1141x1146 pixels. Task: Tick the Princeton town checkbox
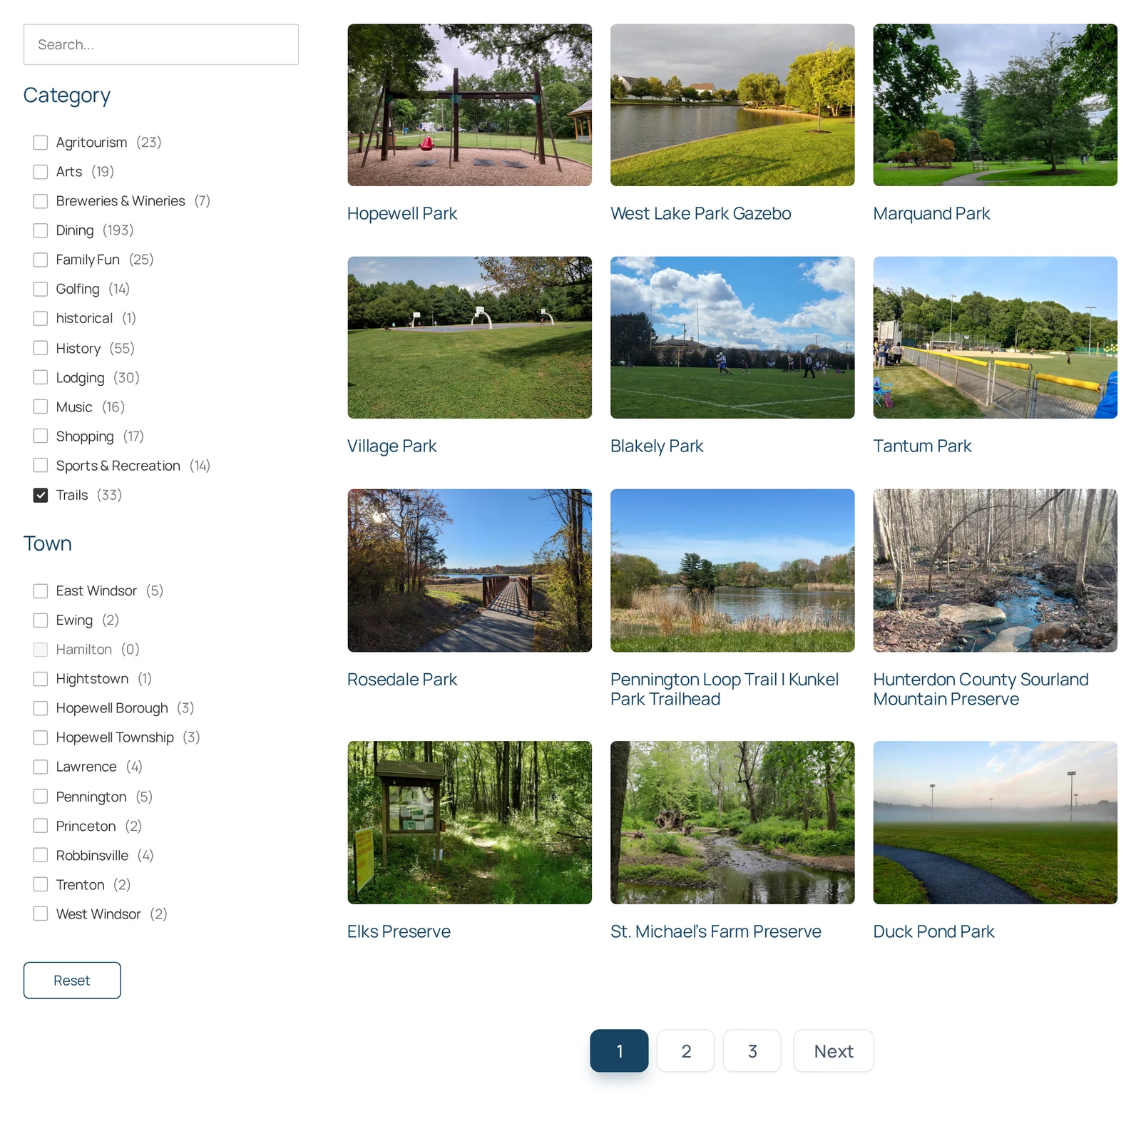click(41, 826)
